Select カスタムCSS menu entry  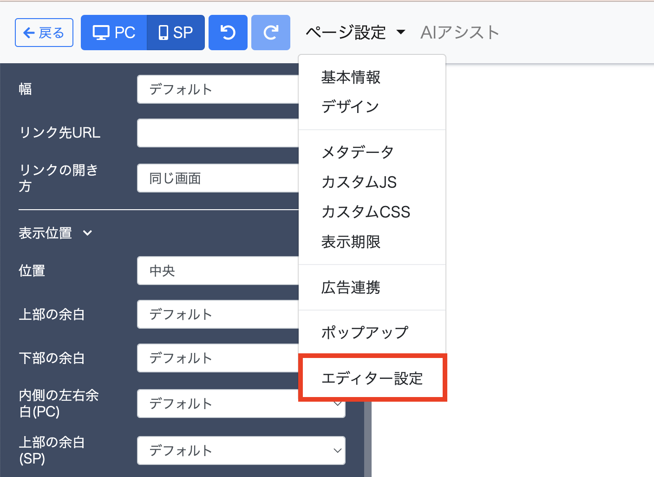(366, 212)
